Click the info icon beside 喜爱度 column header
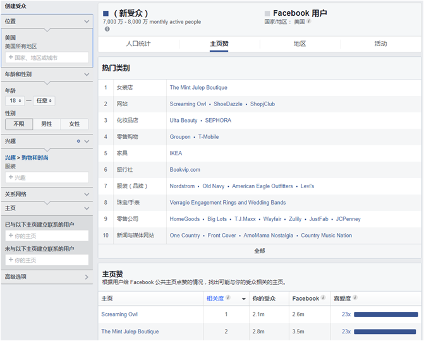 (x=355, y=297)
